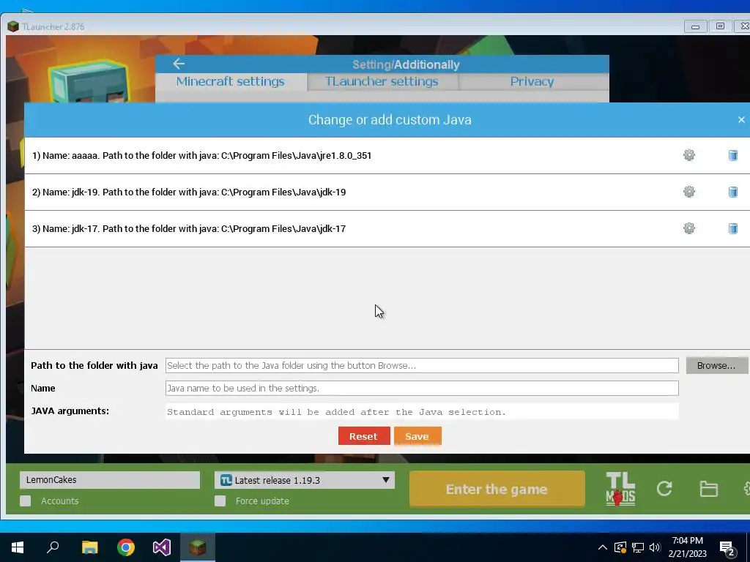Select the row with jre1.8.0_351 path
The height and width of the screenshot is (562, 750).
[x=387, y=155]
